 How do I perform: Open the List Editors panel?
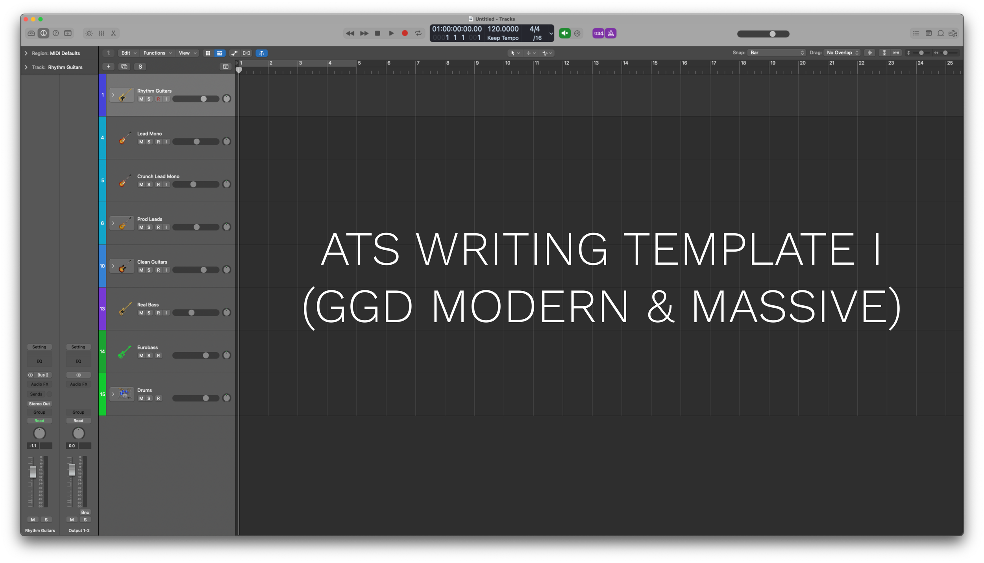tap(916, 33)
